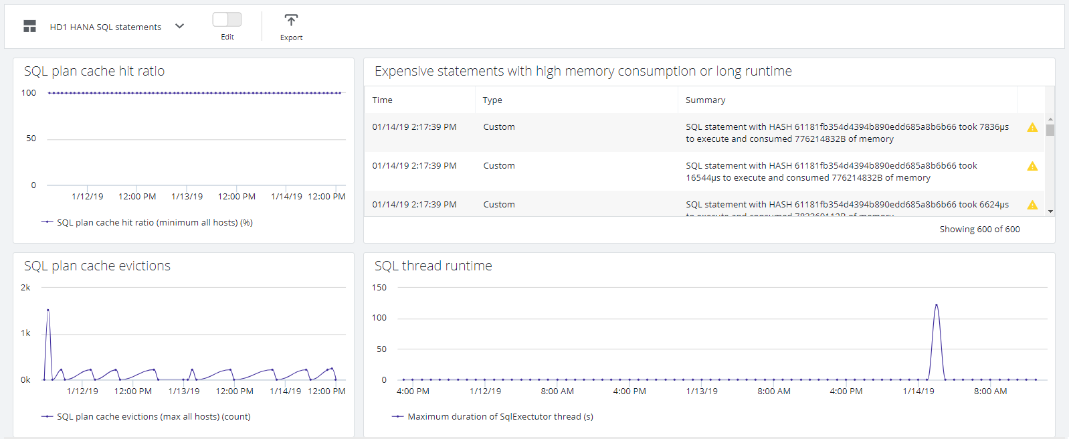Click the '150' axis label in thread runtime chart
Viewport: 1069px width, 439px height.
pyautogui.click(x=379, y=287)
